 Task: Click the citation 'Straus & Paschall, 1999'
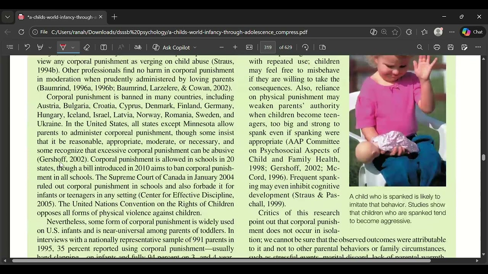(294, 199)
